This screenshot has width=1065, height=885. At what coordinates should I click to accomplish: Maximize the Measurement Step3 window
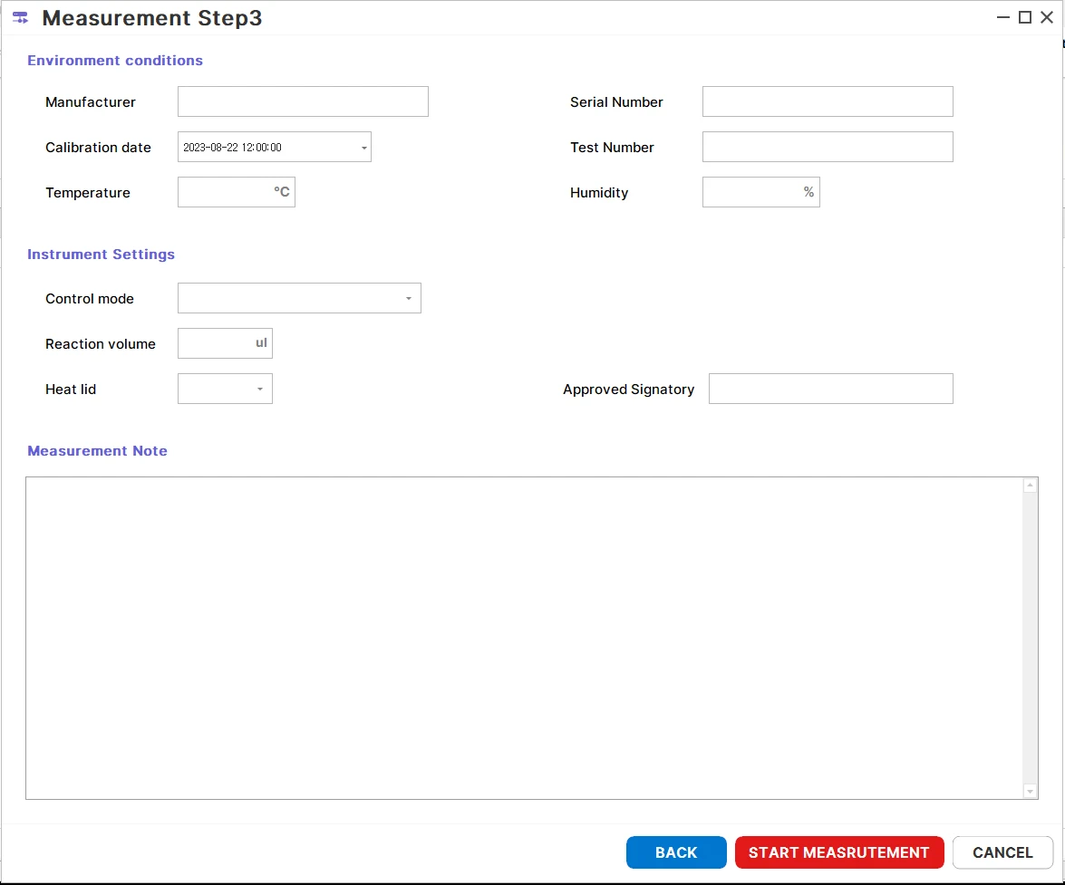click(1025, 17)
